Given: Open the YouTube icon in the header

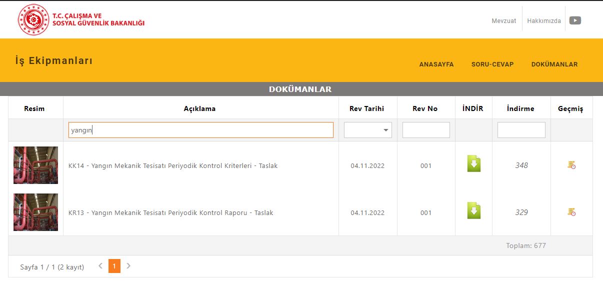Looking at the screenshot, I should [x=575, y=20].
